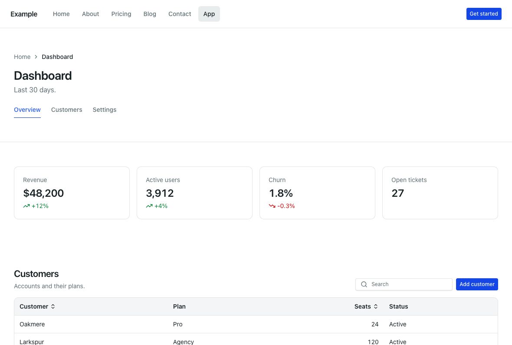512x345 pixels.
Task: Select the Open tickets stat card
Action: 440,193
